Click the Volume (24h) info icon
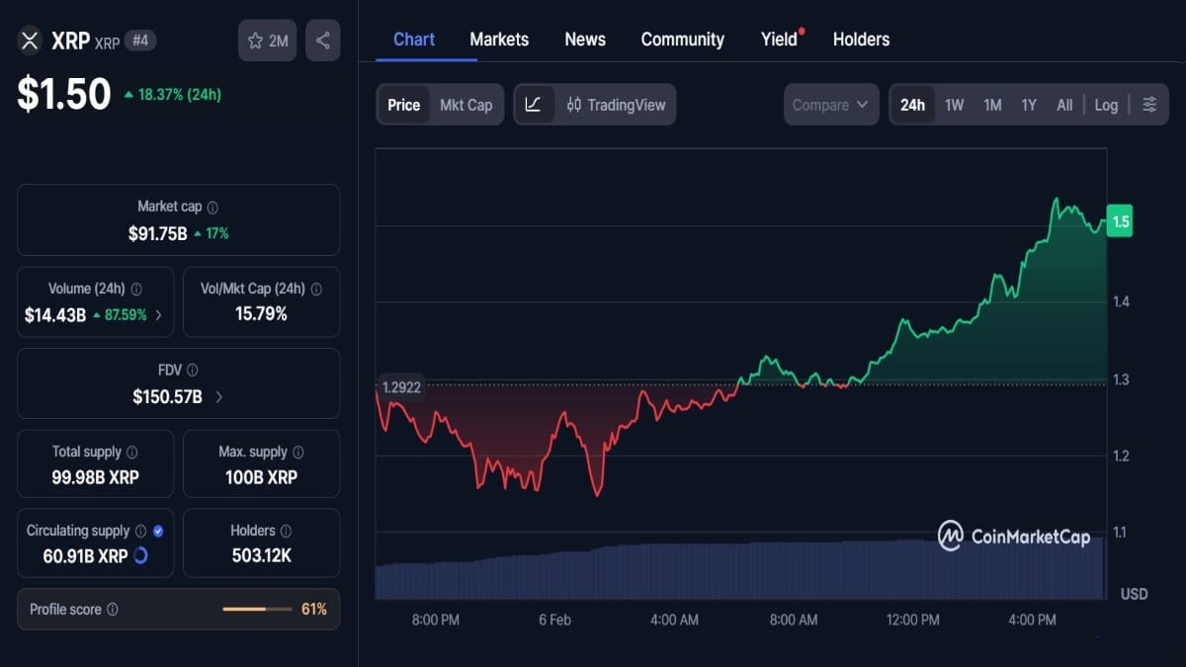This screenshot has width=1186, height=667. coord(136,290)
